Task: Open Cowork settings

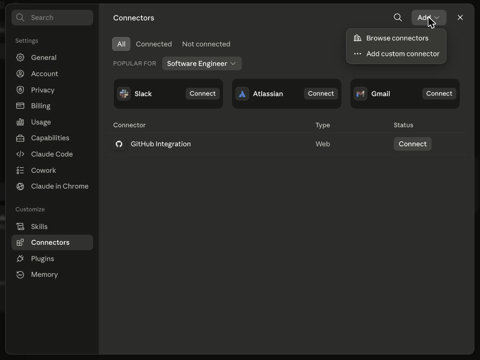Action: [52, 170]
